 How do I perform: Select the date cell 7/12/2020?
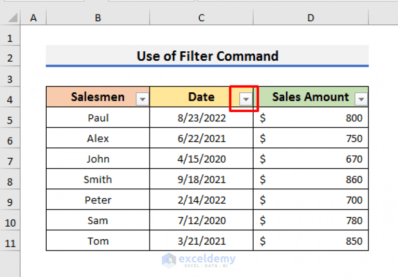coord(201,220)
